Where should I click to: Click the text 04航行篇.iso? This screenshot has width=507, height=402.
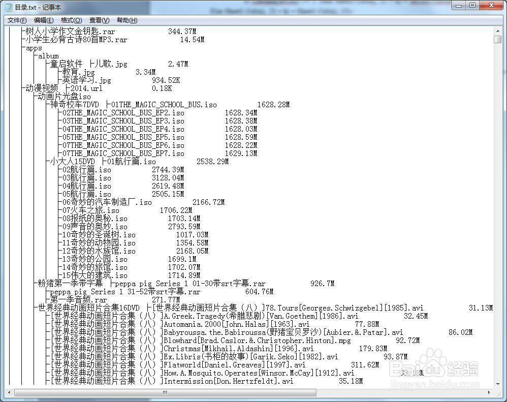pyautogui.click(x=87, y=186)
